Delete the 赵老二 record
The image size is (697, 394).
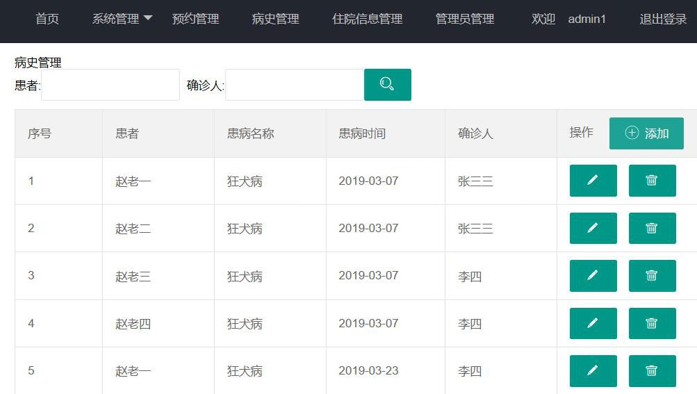[x=652, y=228]
